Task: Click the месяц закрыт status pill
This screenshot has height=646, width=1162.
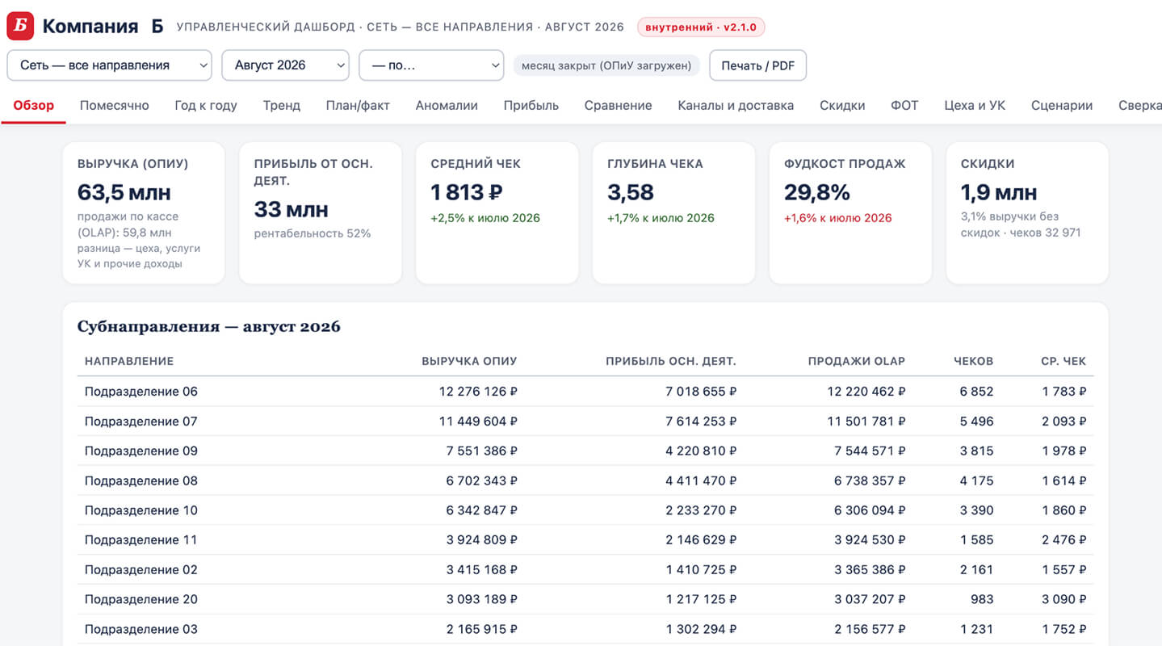Action: point(606,65)
